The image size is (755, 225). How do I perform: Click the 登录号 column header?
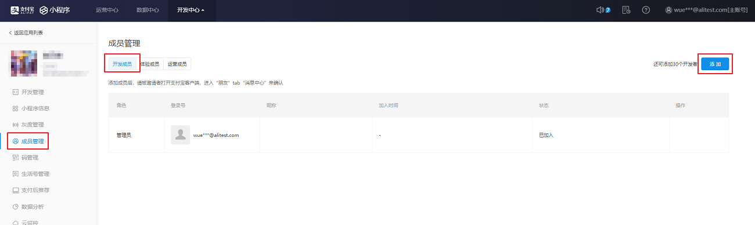pyautogui.click(x=178, y=106)
